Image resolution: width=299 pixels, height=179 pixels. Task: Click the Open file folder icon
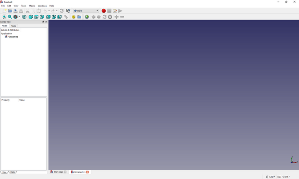[x=10, y=11]
